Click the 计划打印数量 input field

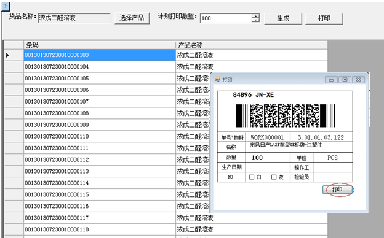226,18
